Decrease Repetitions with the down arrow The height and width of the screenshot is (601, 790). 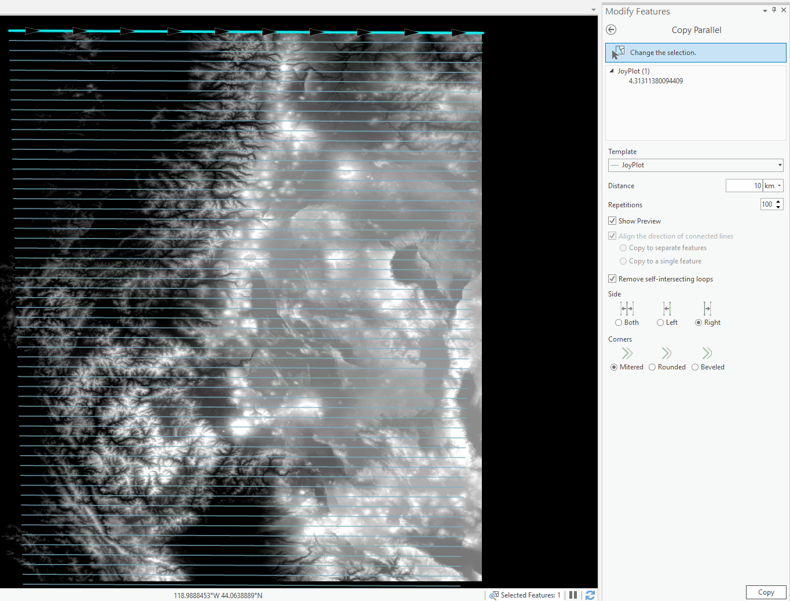778,207
